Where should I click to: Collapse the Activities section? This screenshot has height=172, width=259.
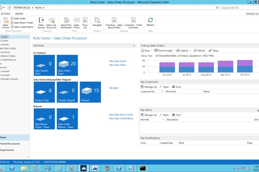click(134, 46)
